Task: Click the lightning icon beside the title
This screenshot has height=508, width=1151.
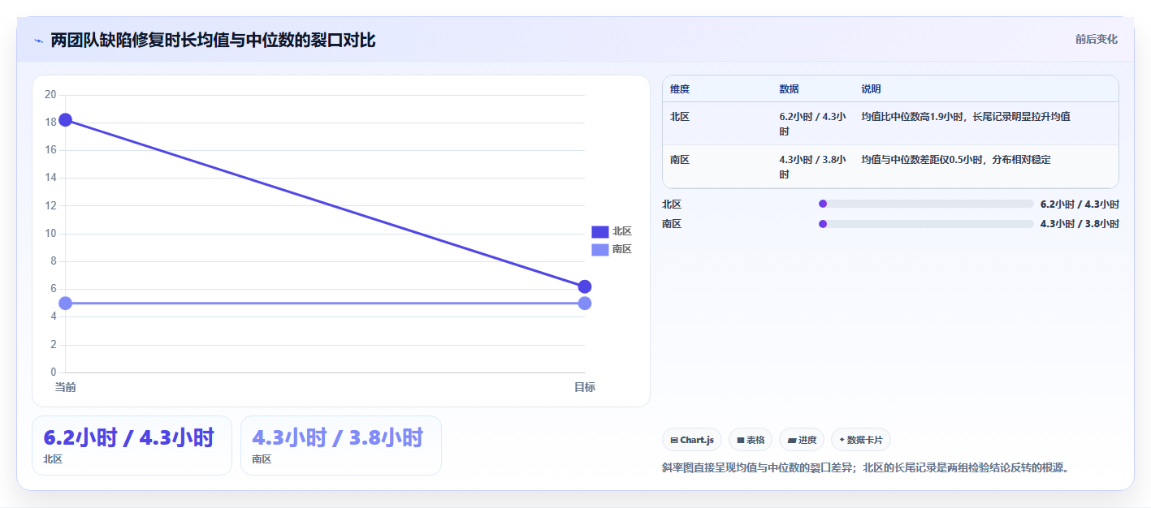Action: click(38, 41)
